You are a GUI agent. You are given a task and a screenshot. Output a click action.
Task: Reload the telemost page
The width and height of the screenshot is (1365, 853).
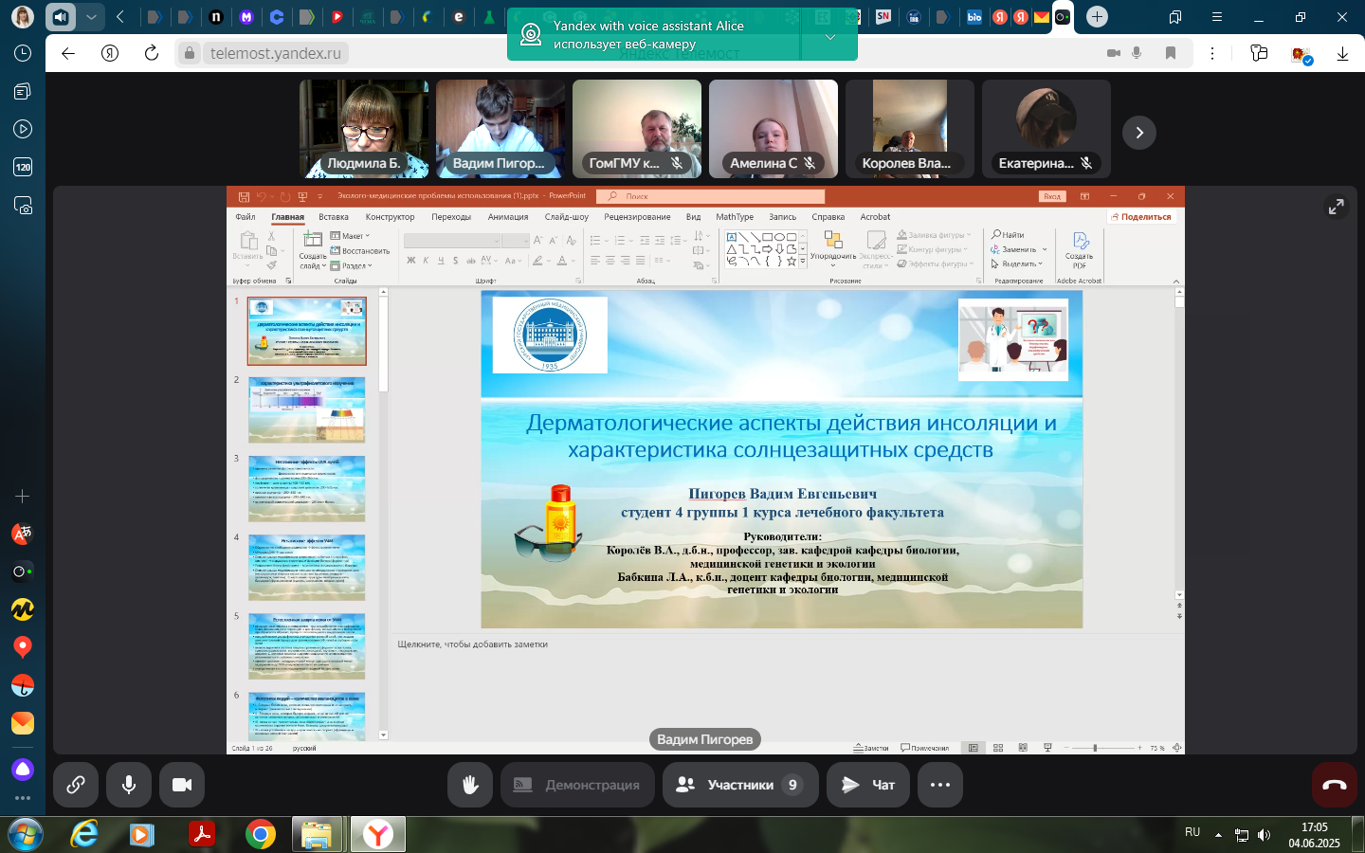(x=152, y=53)
